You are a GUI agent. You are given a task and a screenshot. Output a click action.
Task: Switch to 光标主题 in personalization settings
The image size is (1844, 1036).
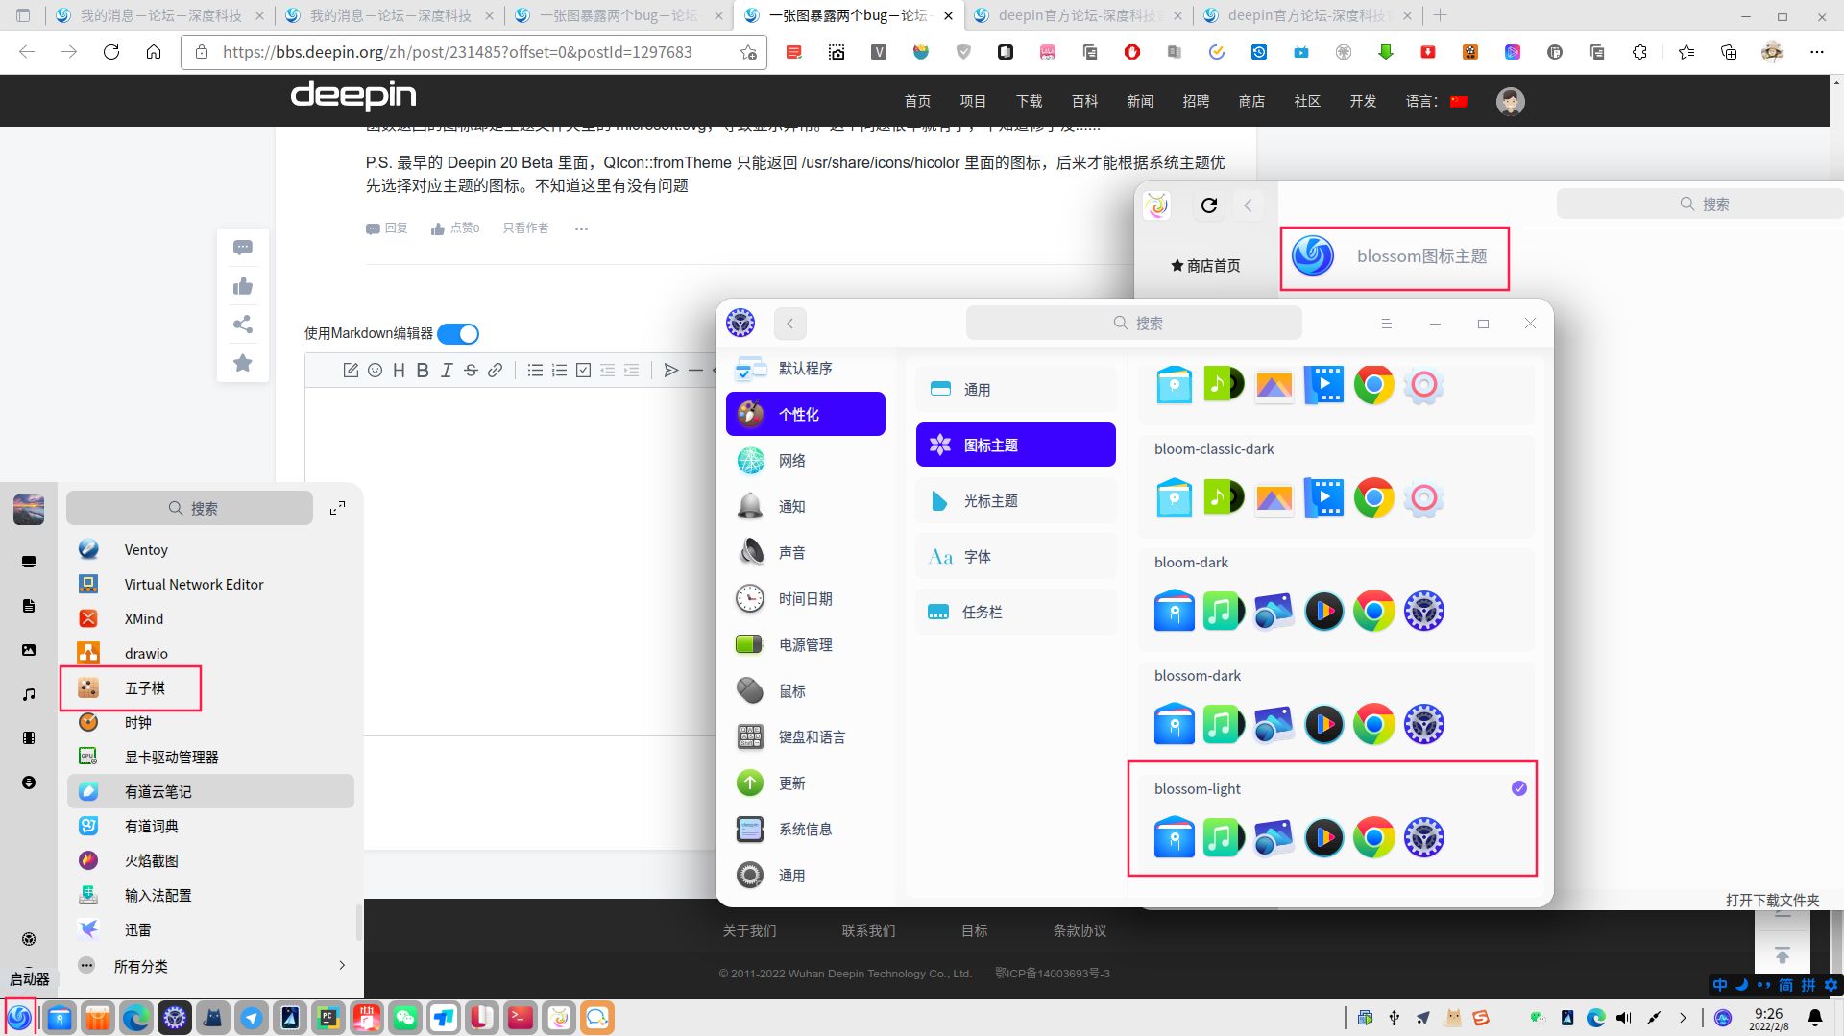tap(1016, 500)
